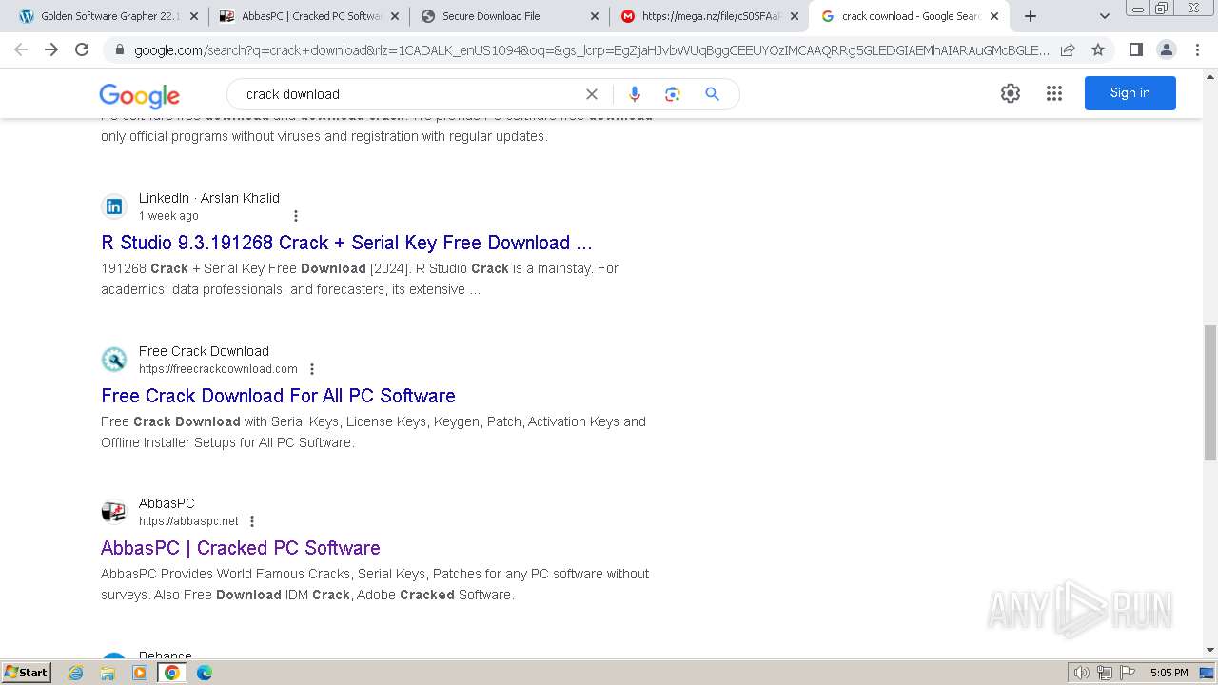Open Windows Media Player from taskbar
This screenshot has width=1218, height=685.
click(x=140, y=673)
